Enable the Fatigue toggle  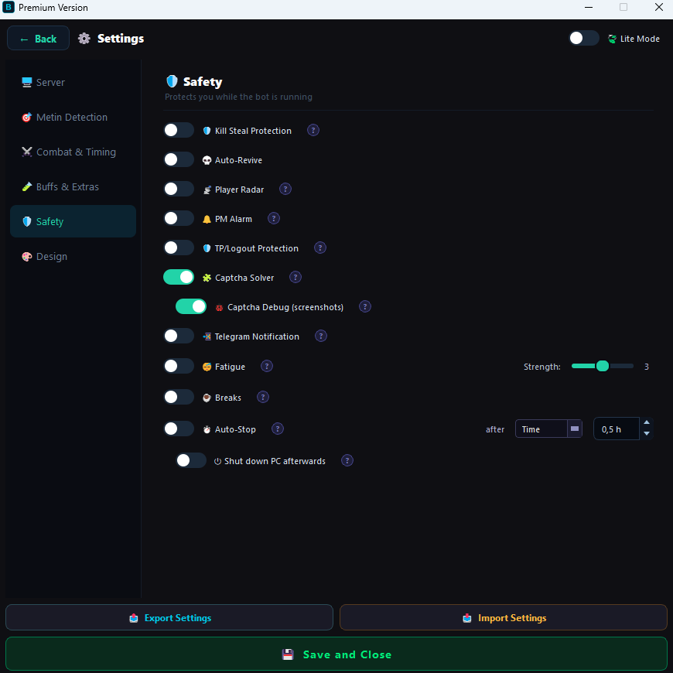pos(179,366)
